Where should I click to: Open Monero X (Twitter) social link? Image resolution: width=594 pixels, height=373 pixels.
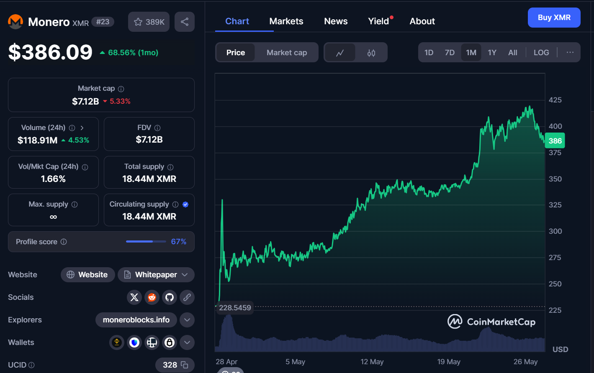[134, 297]
